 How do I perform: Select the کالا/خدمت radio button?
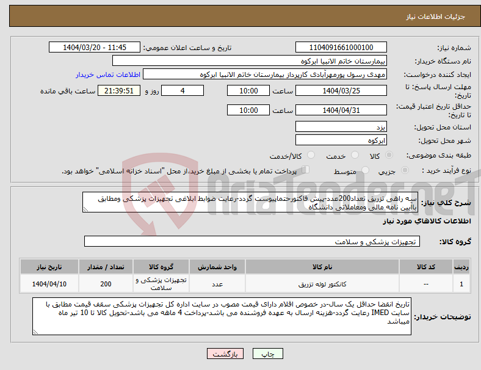point(311,155)
